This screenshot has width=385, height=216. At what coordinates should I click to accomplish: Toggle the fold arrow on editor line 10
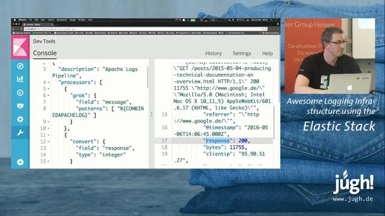(x=48, y=128)
